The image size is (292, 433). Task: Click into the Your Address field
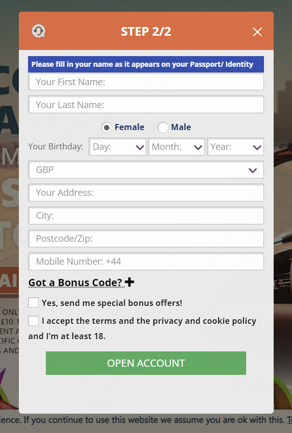tap(146, 192)
